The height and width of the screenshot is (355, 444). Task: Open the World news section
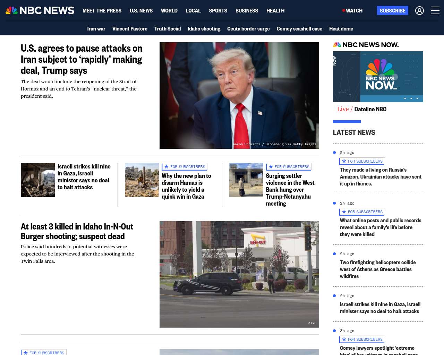tap(169, 11)
